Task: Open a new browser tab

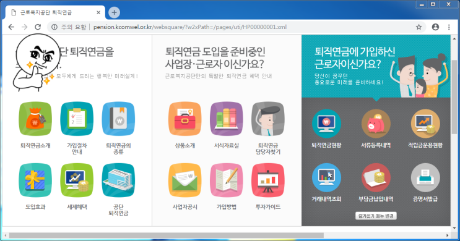Action: tap(114, 12)
